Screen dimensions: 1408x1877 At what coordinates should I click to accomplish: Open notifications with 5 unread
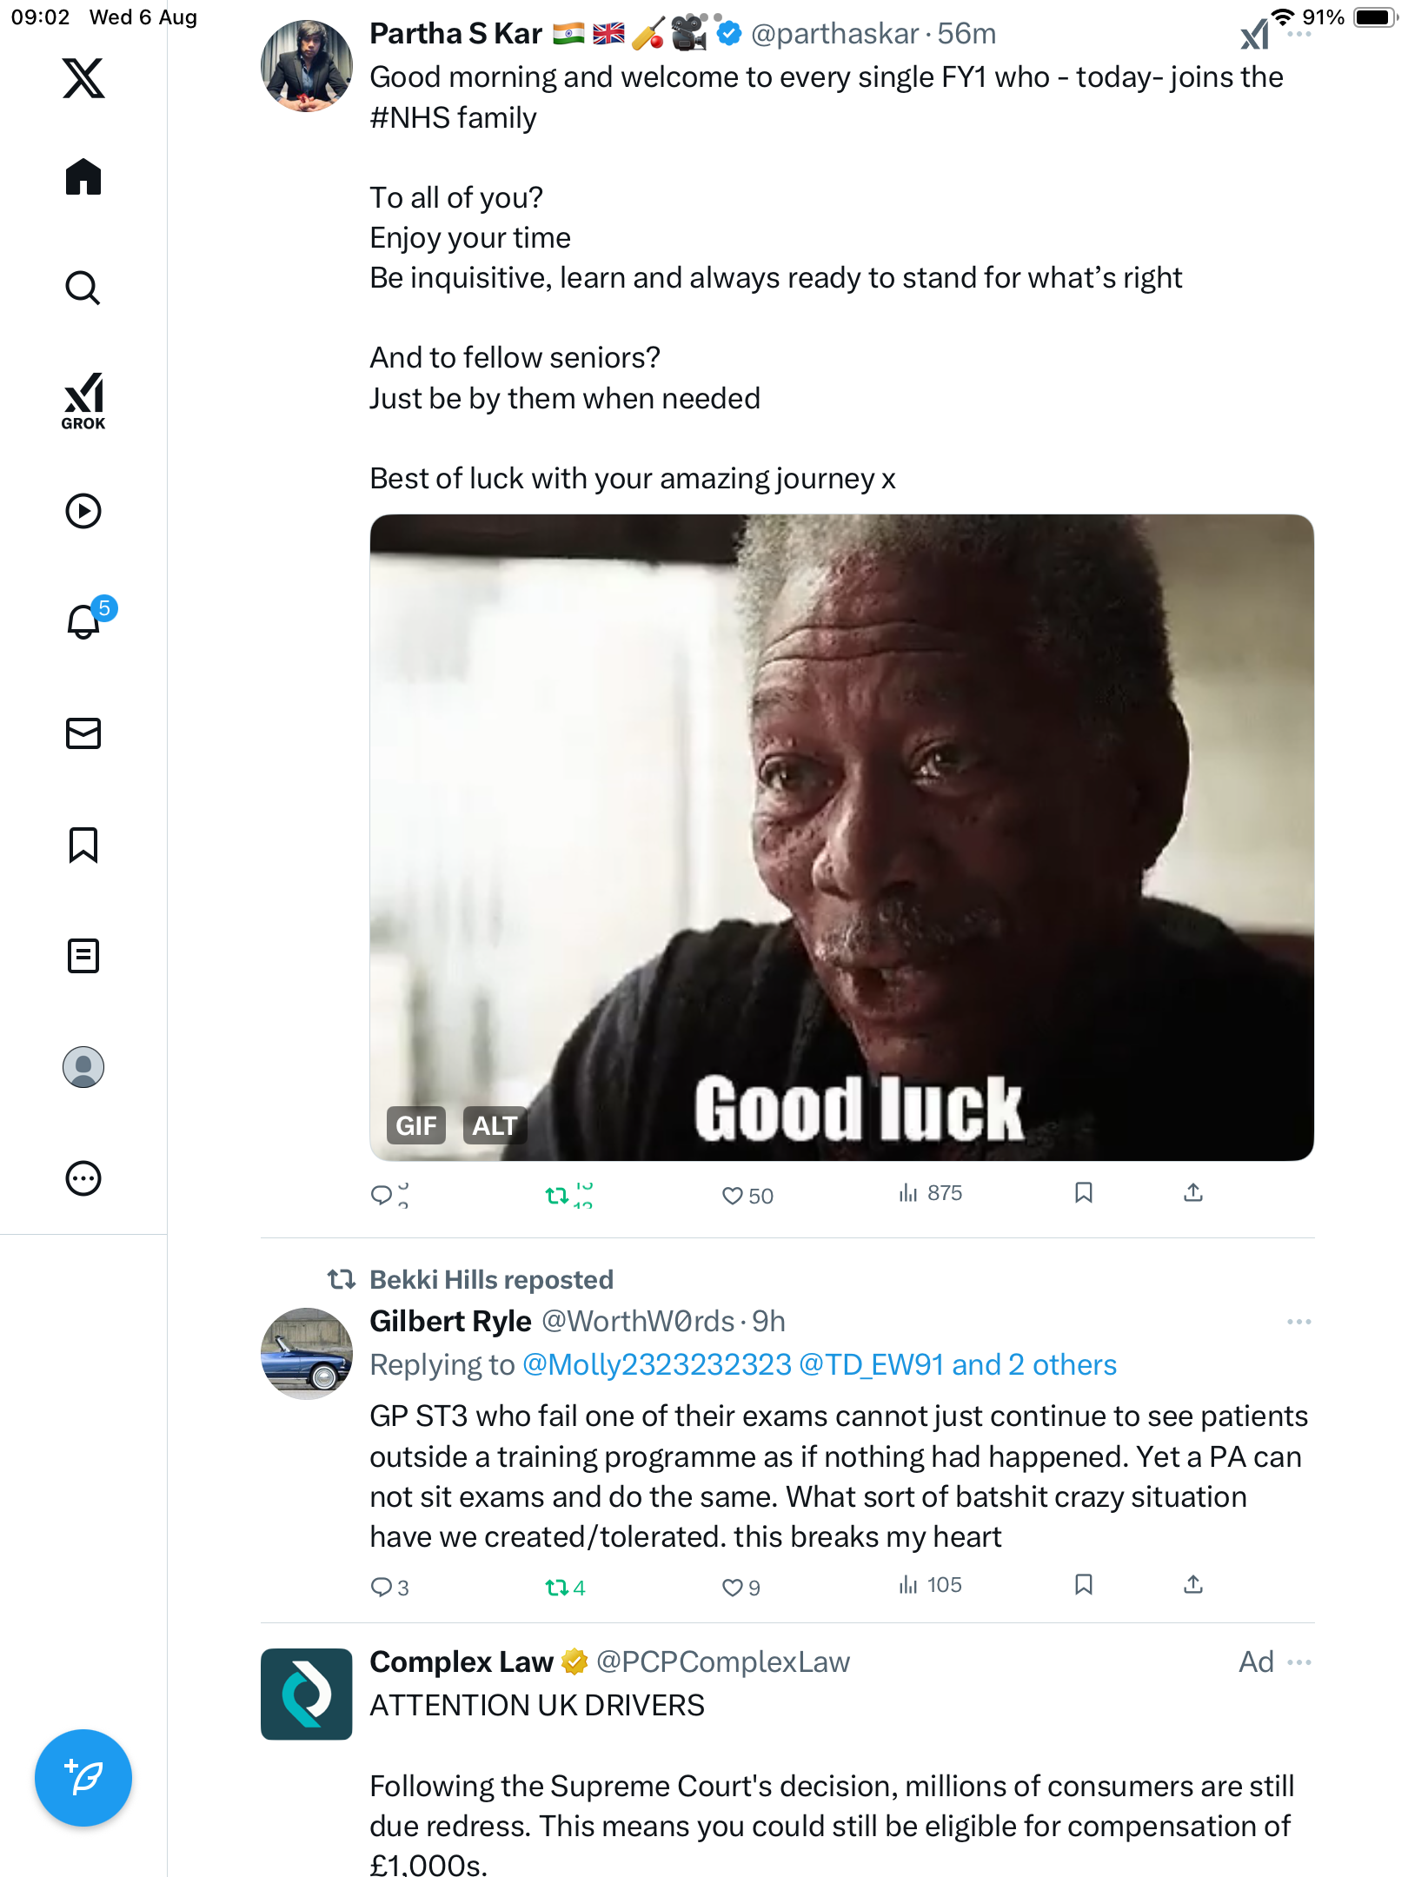pyautogui.click(x=85, y=621)
